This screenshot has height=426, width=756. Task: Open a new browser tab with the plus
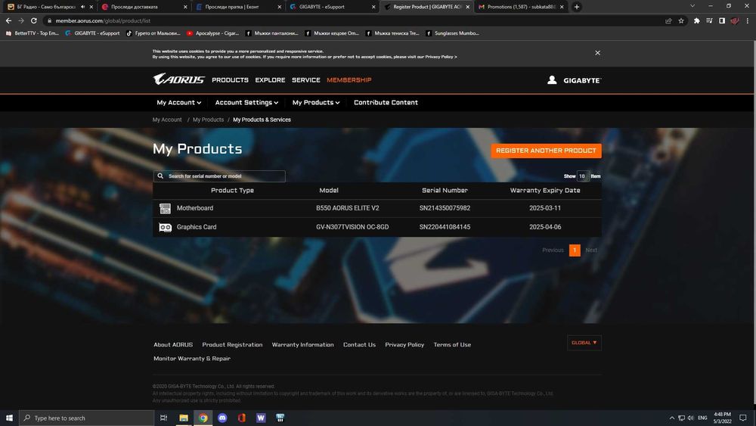click(577, 7)
